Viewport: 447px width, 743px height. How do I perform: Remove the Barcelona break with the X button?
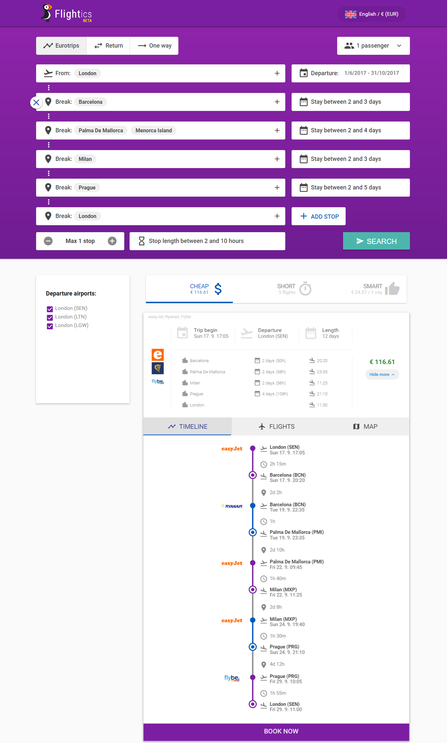coord(36,102)
